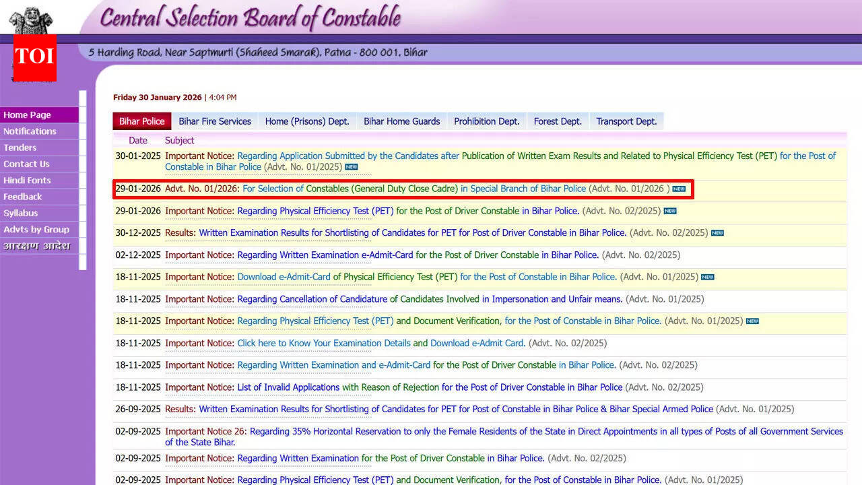This screenshot has height=485, width=862.
Task: Select the Bihar Home Guards tab
Action: (401, 121)
